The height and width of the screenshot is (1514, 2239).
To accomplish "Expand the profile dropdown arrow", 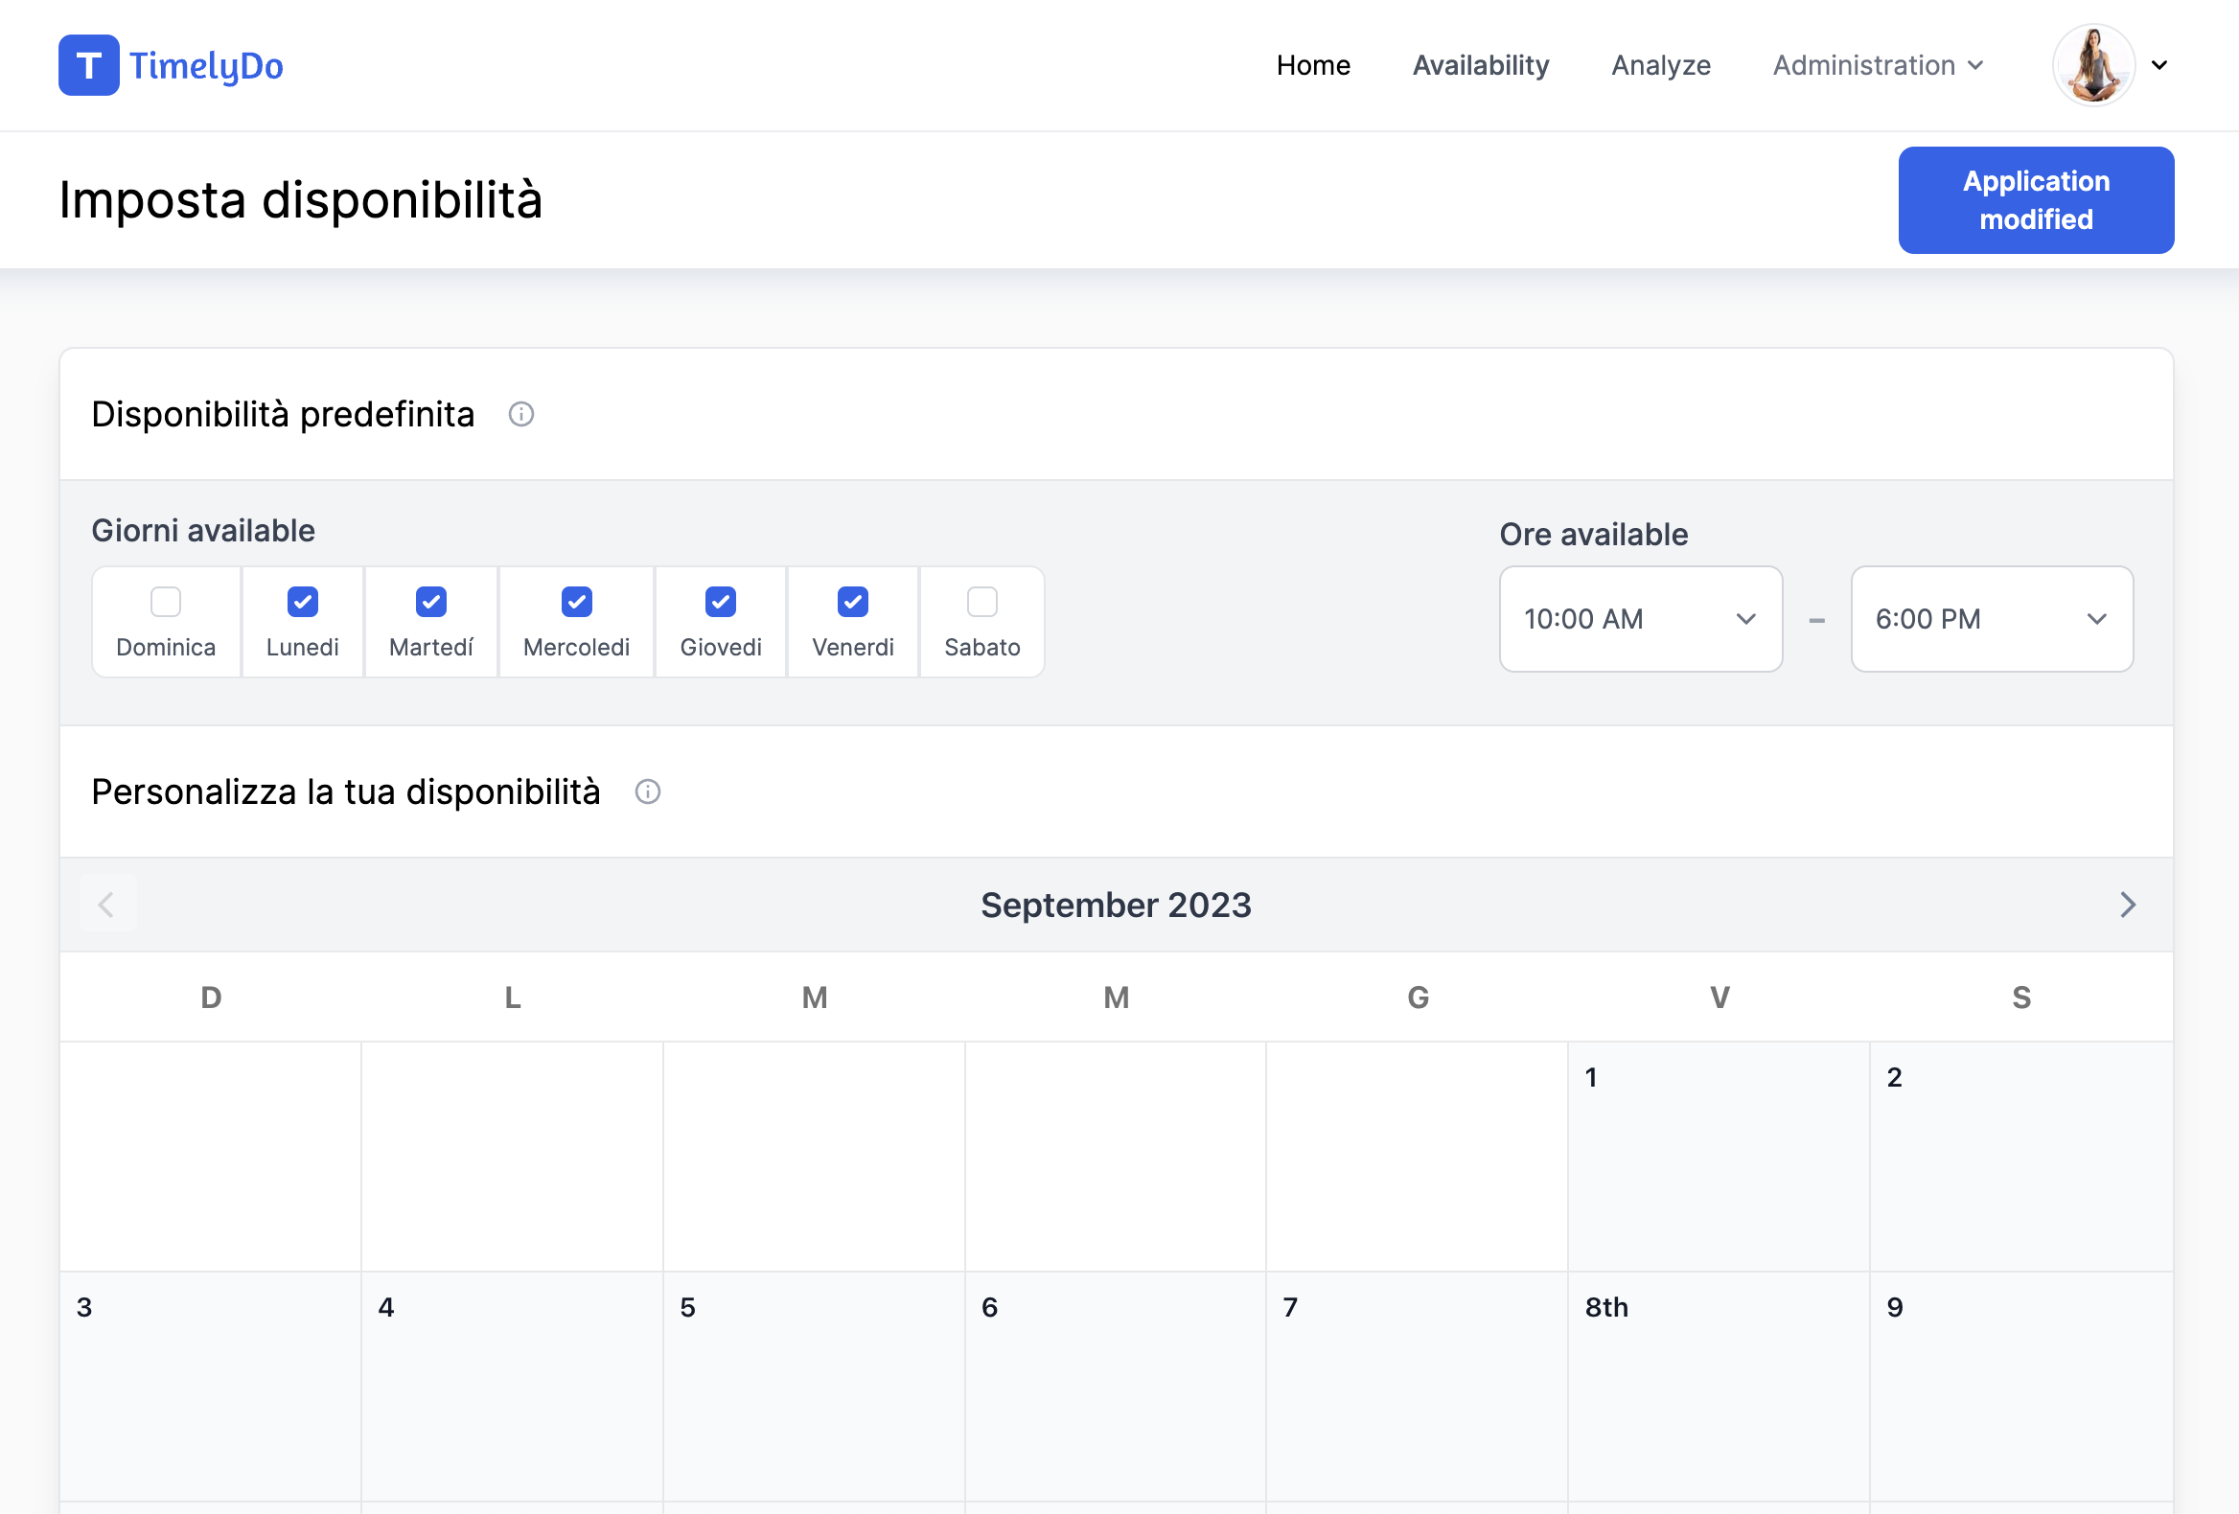I will pos(2160,65).
